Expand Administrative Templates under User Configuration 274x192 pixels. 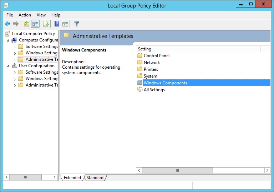point(15,85)
